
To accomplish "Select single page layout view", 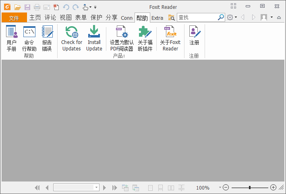I will coord(151,188).
